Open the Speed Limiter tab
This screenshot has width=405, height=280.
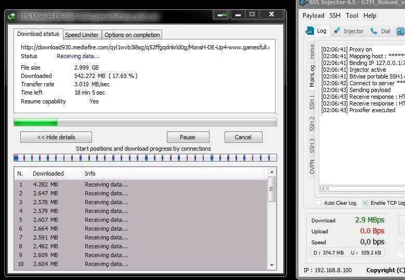click(82, 35)
